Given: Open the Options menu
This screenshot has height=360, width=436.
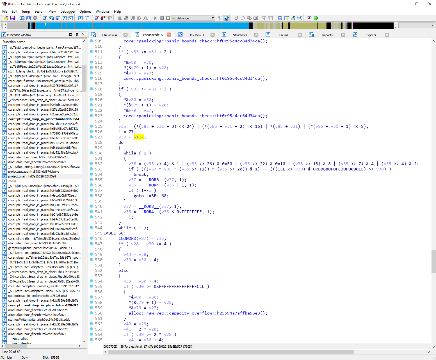Looking at the screenshot, I should (85, 12).
